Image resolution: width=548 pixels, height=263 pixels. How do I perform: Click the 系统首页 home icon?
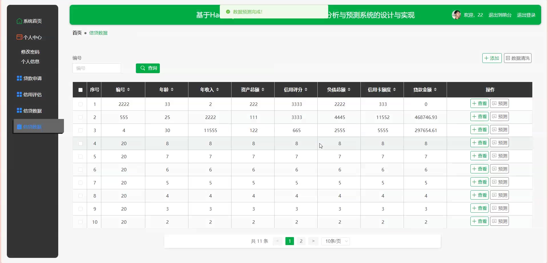pos(19,21)
